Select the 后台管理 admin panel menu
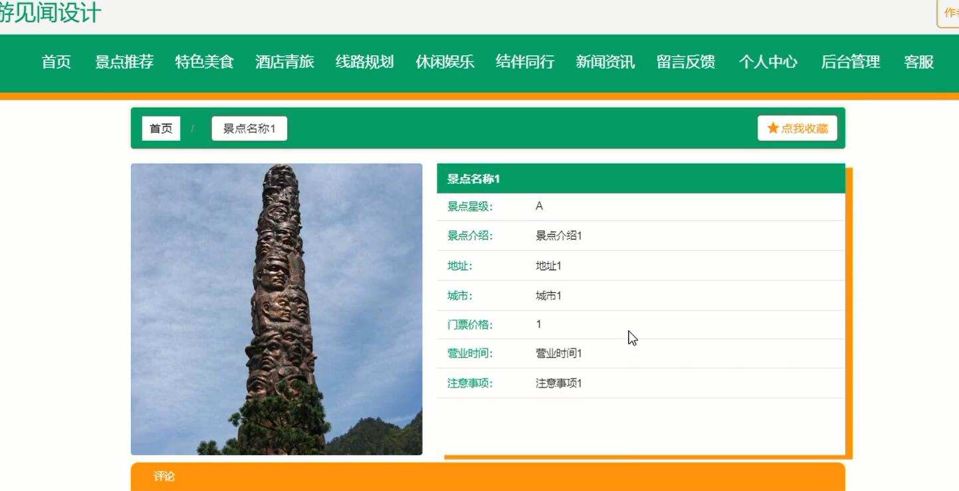Screen dimensions: 959x491 coord(850,62)
